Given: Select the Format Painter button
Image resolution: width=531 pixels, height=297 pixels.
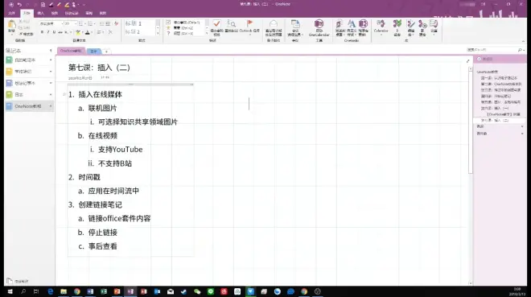Looking at the screenshot, I should tap(26, 34).
